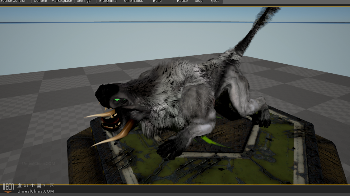
Task: Pause the running simulation
Action: 182,1
